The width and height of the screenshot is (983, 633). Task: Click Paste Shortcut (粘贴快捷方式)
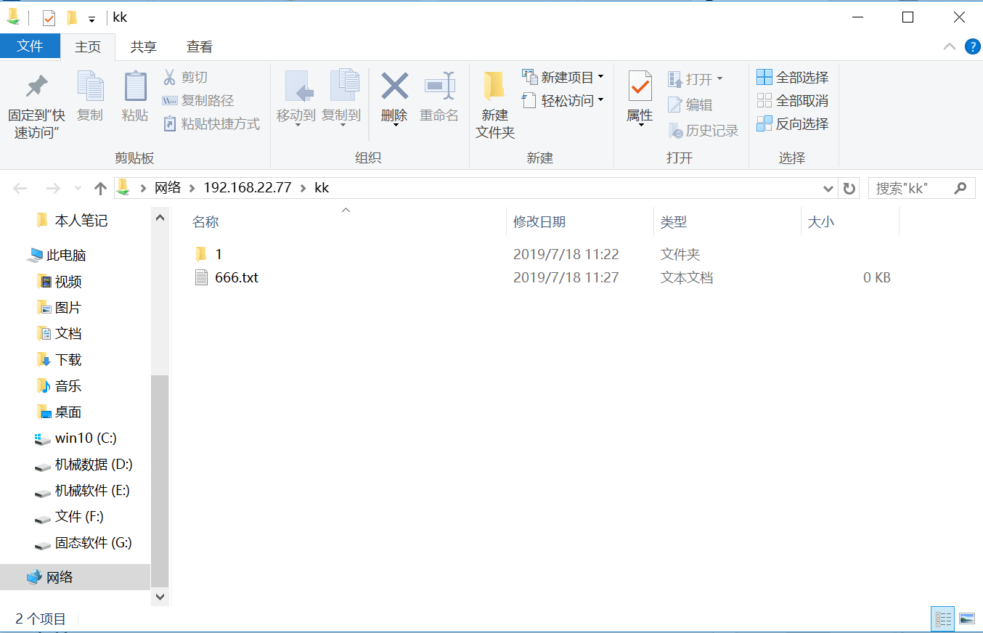tap(211, 123)
